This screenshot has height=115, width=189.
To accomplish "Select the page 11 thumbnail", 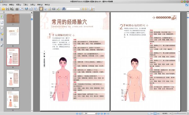I will [13, 100].
